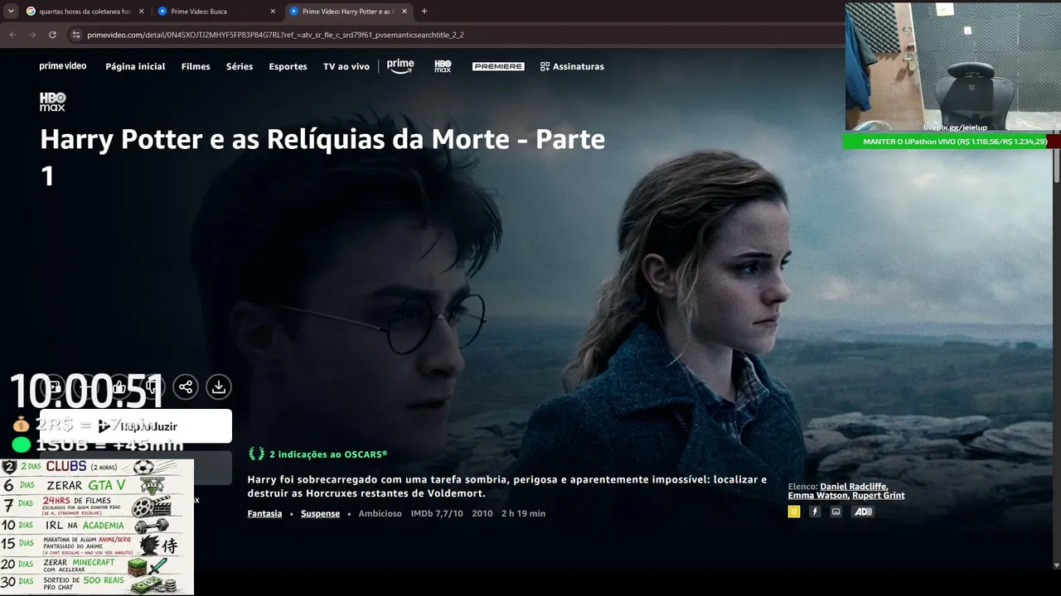
Task: Open Assinaturas menu
Action: pos(572,66)
